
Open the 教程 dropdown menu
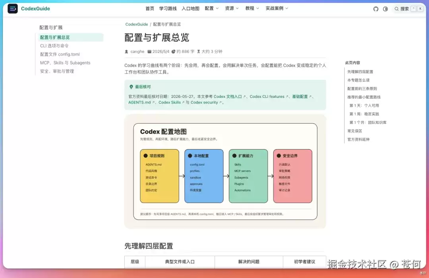pyautogui.click(x=252, y=8)
